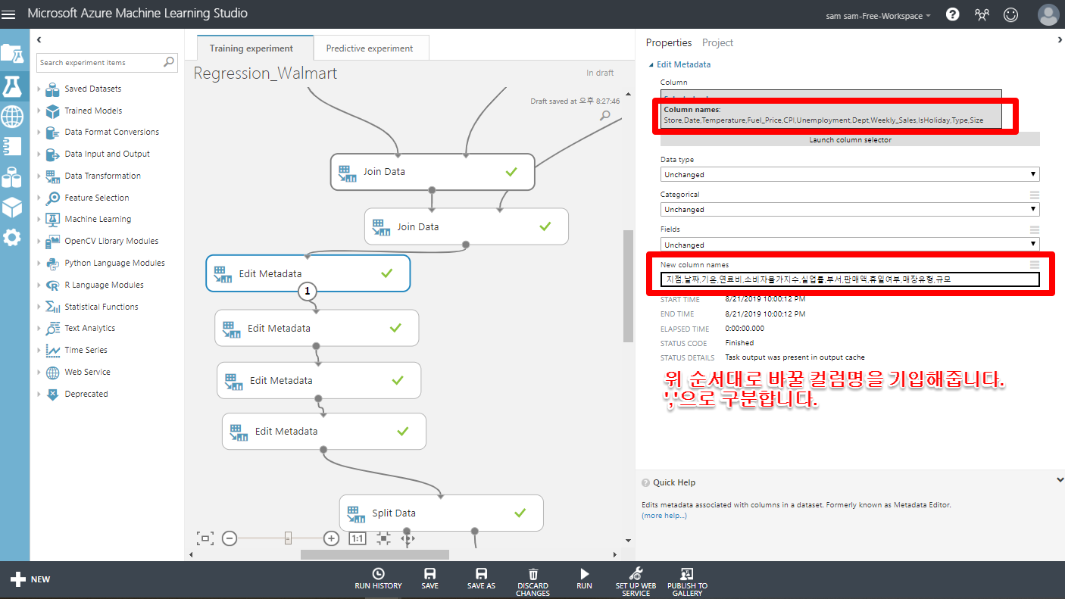Click Launch column selector button
This screenshot has height=599, width=1065.
pos(850,139)
